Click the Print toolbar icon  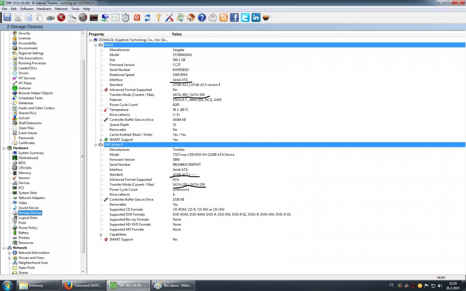(50, 18)
